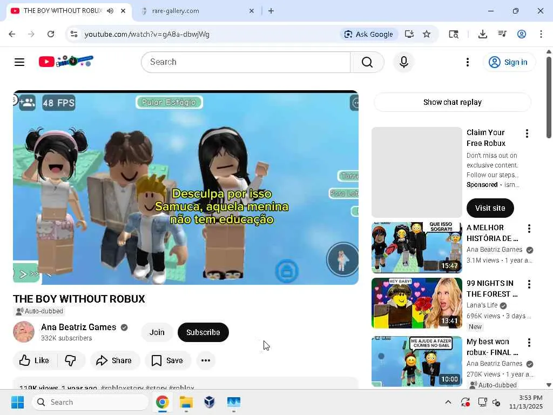Open Chrome three-dot menu

tap(541, 34)
